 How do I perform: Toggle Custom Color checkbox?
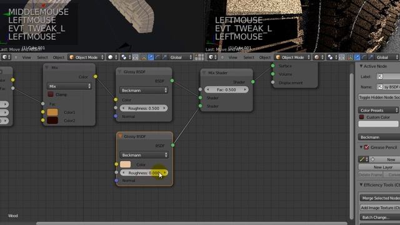click(361, 117)
